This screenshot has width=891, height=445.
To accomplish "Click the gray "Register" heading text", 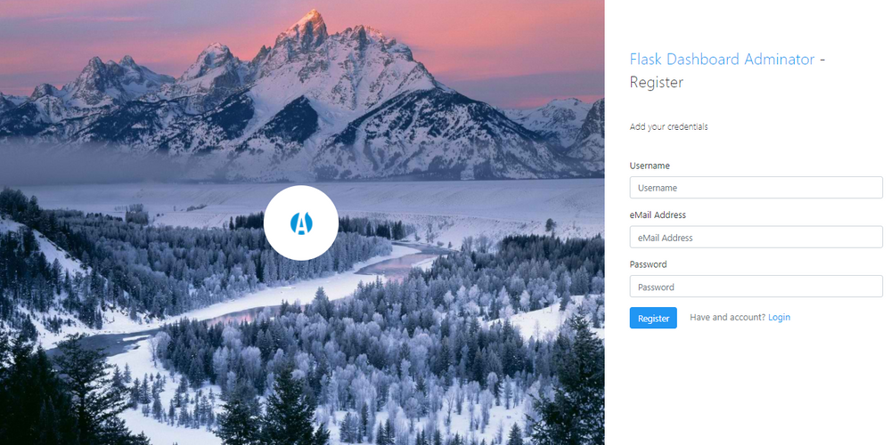I will click(x=657, y=83).
